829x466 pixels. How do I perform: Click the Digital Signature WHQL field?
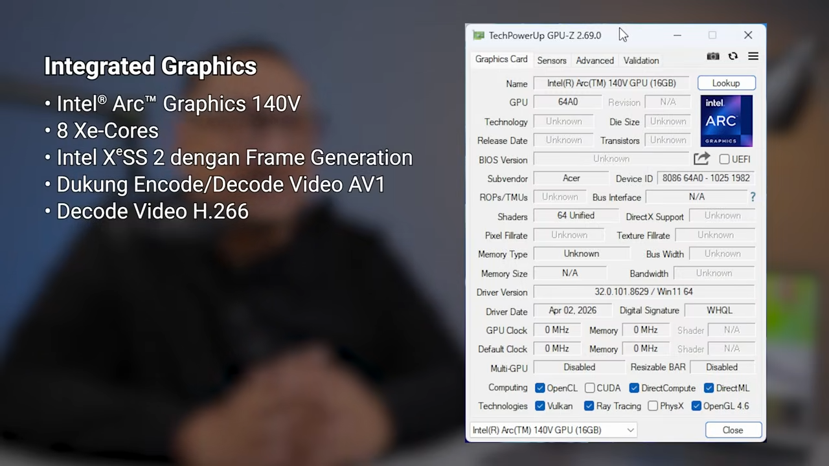[x=720, y=311]
